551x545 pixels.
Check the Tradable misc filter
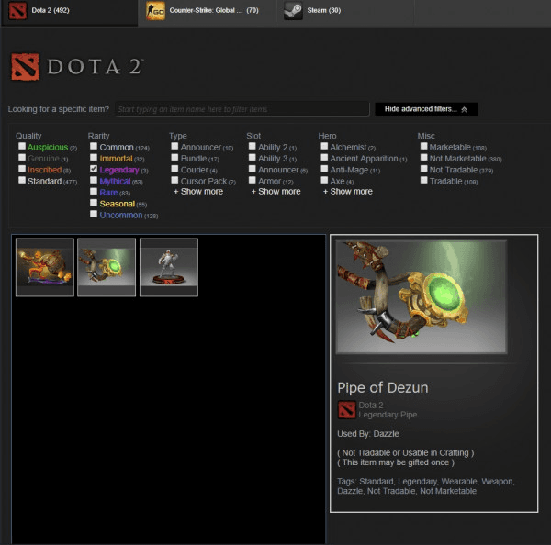424,180
